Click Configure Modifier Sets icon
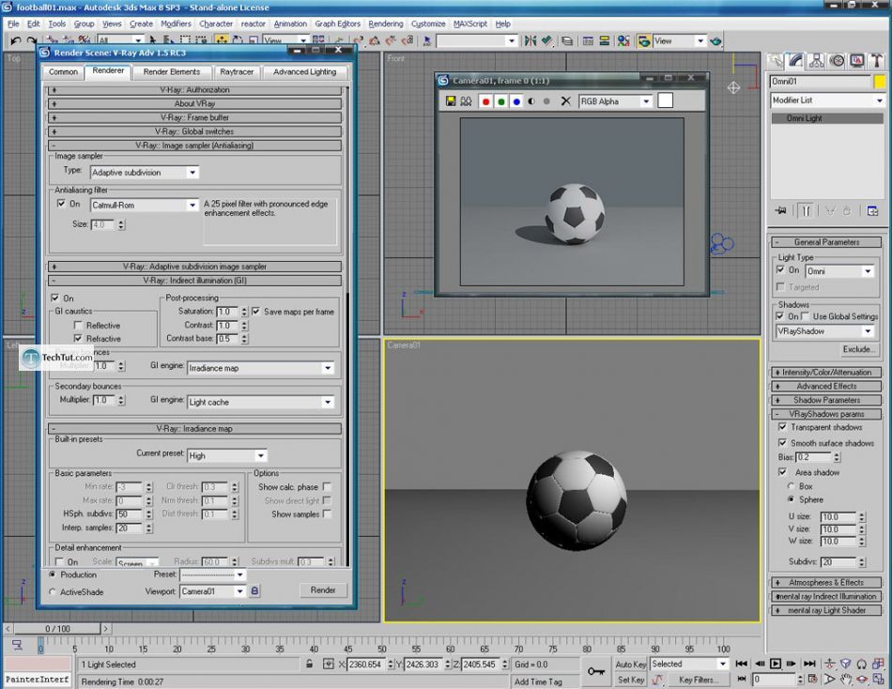 (872, 210)
